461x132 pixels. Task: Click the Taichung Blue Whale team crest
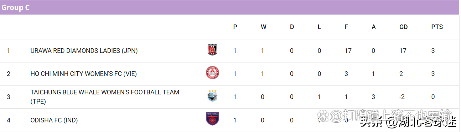point(212,96)
